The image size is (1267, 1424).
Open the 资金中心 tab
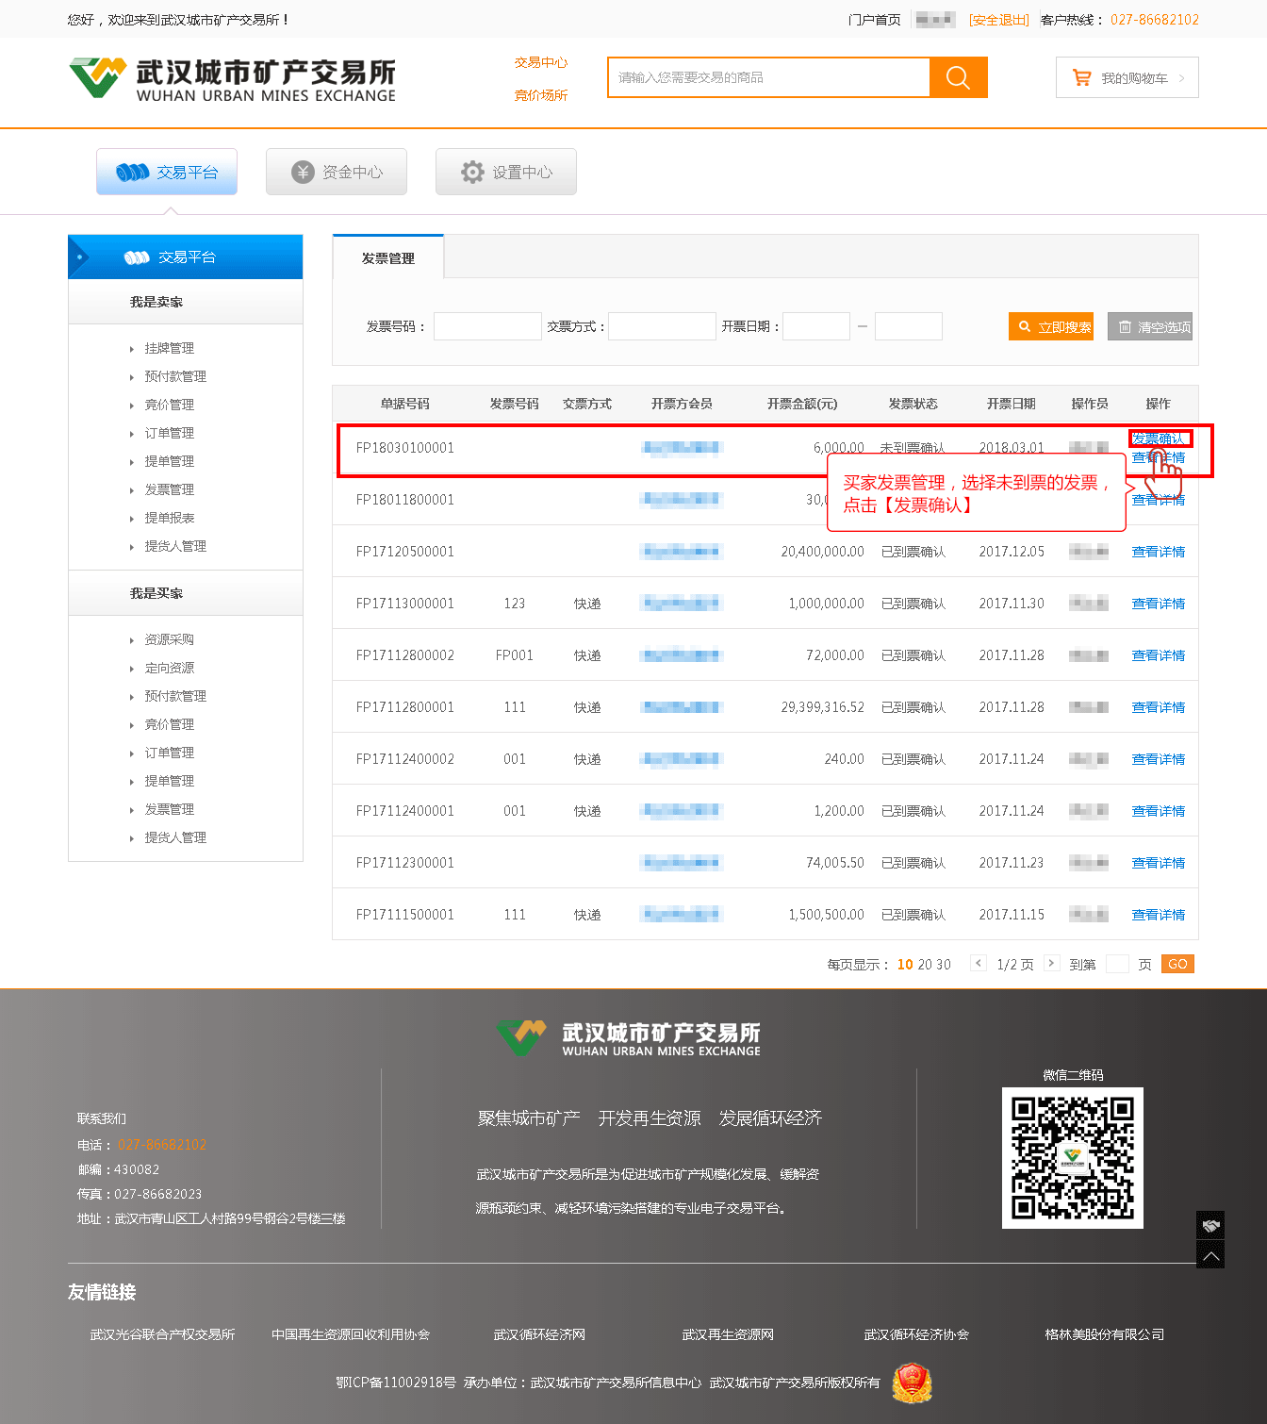coord(337,172)
